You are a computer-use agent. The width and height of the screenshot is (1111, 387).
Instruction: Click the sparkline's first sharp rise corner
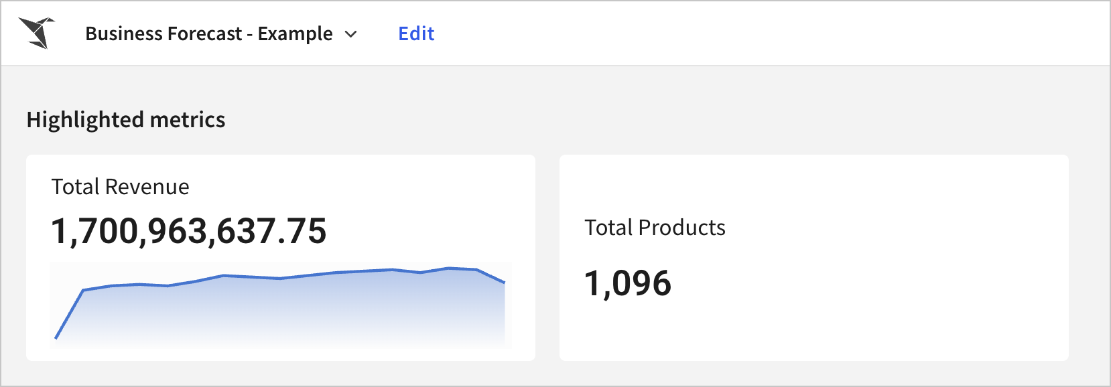[x=82, y=290]
